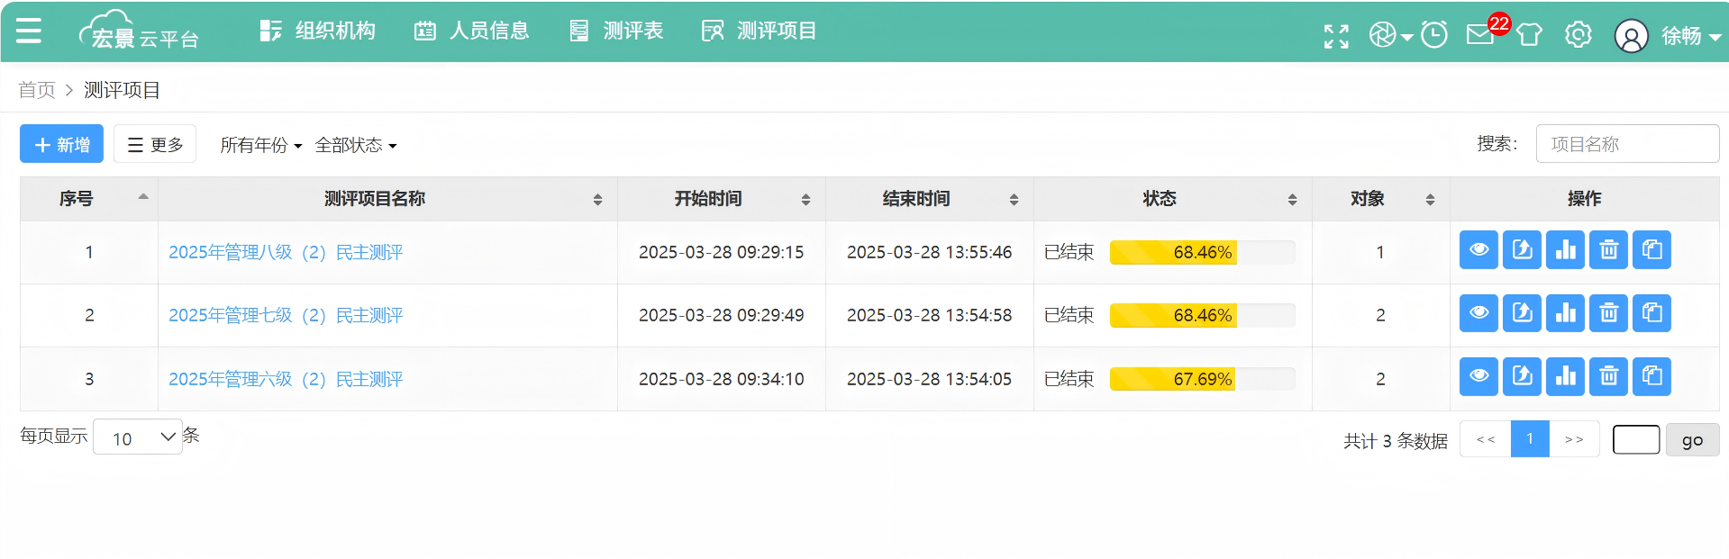1729x559 pixels.
Task: Click the export icon in row 2
Action: tap(1522, 313)
